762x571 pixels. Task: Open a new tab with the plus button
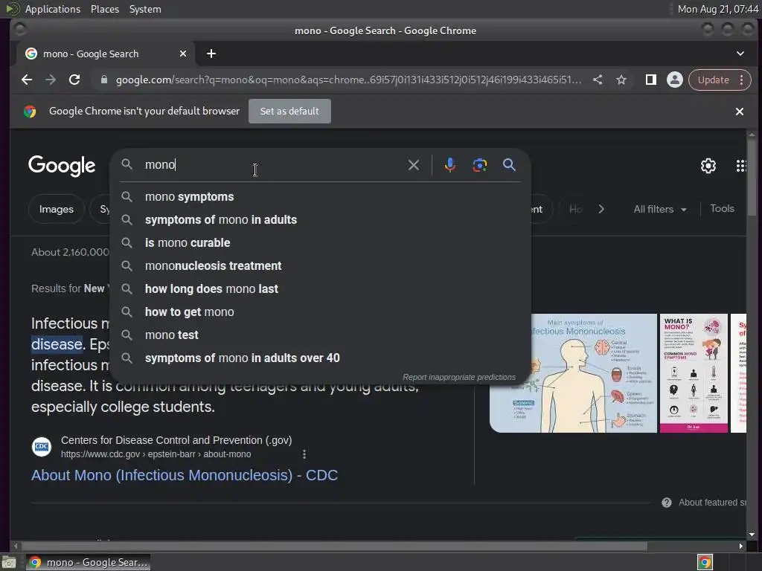click(211, 54)
